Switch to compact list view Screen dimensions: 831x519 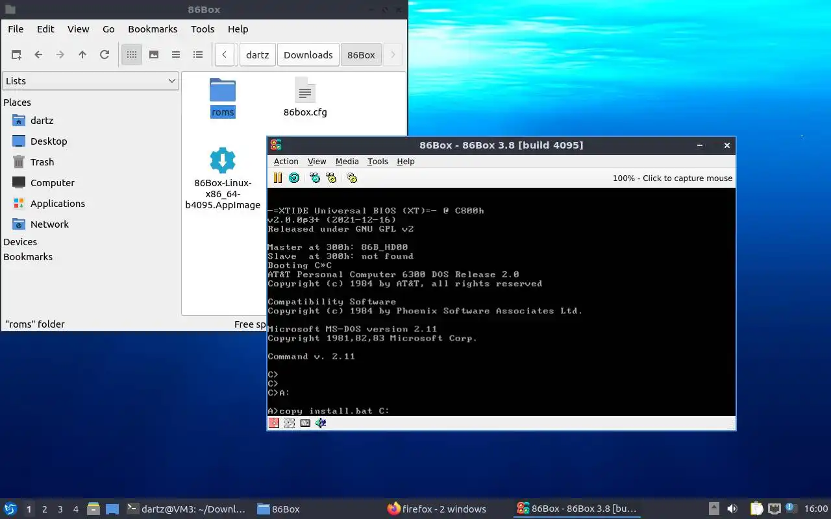[x=176, y=55]
